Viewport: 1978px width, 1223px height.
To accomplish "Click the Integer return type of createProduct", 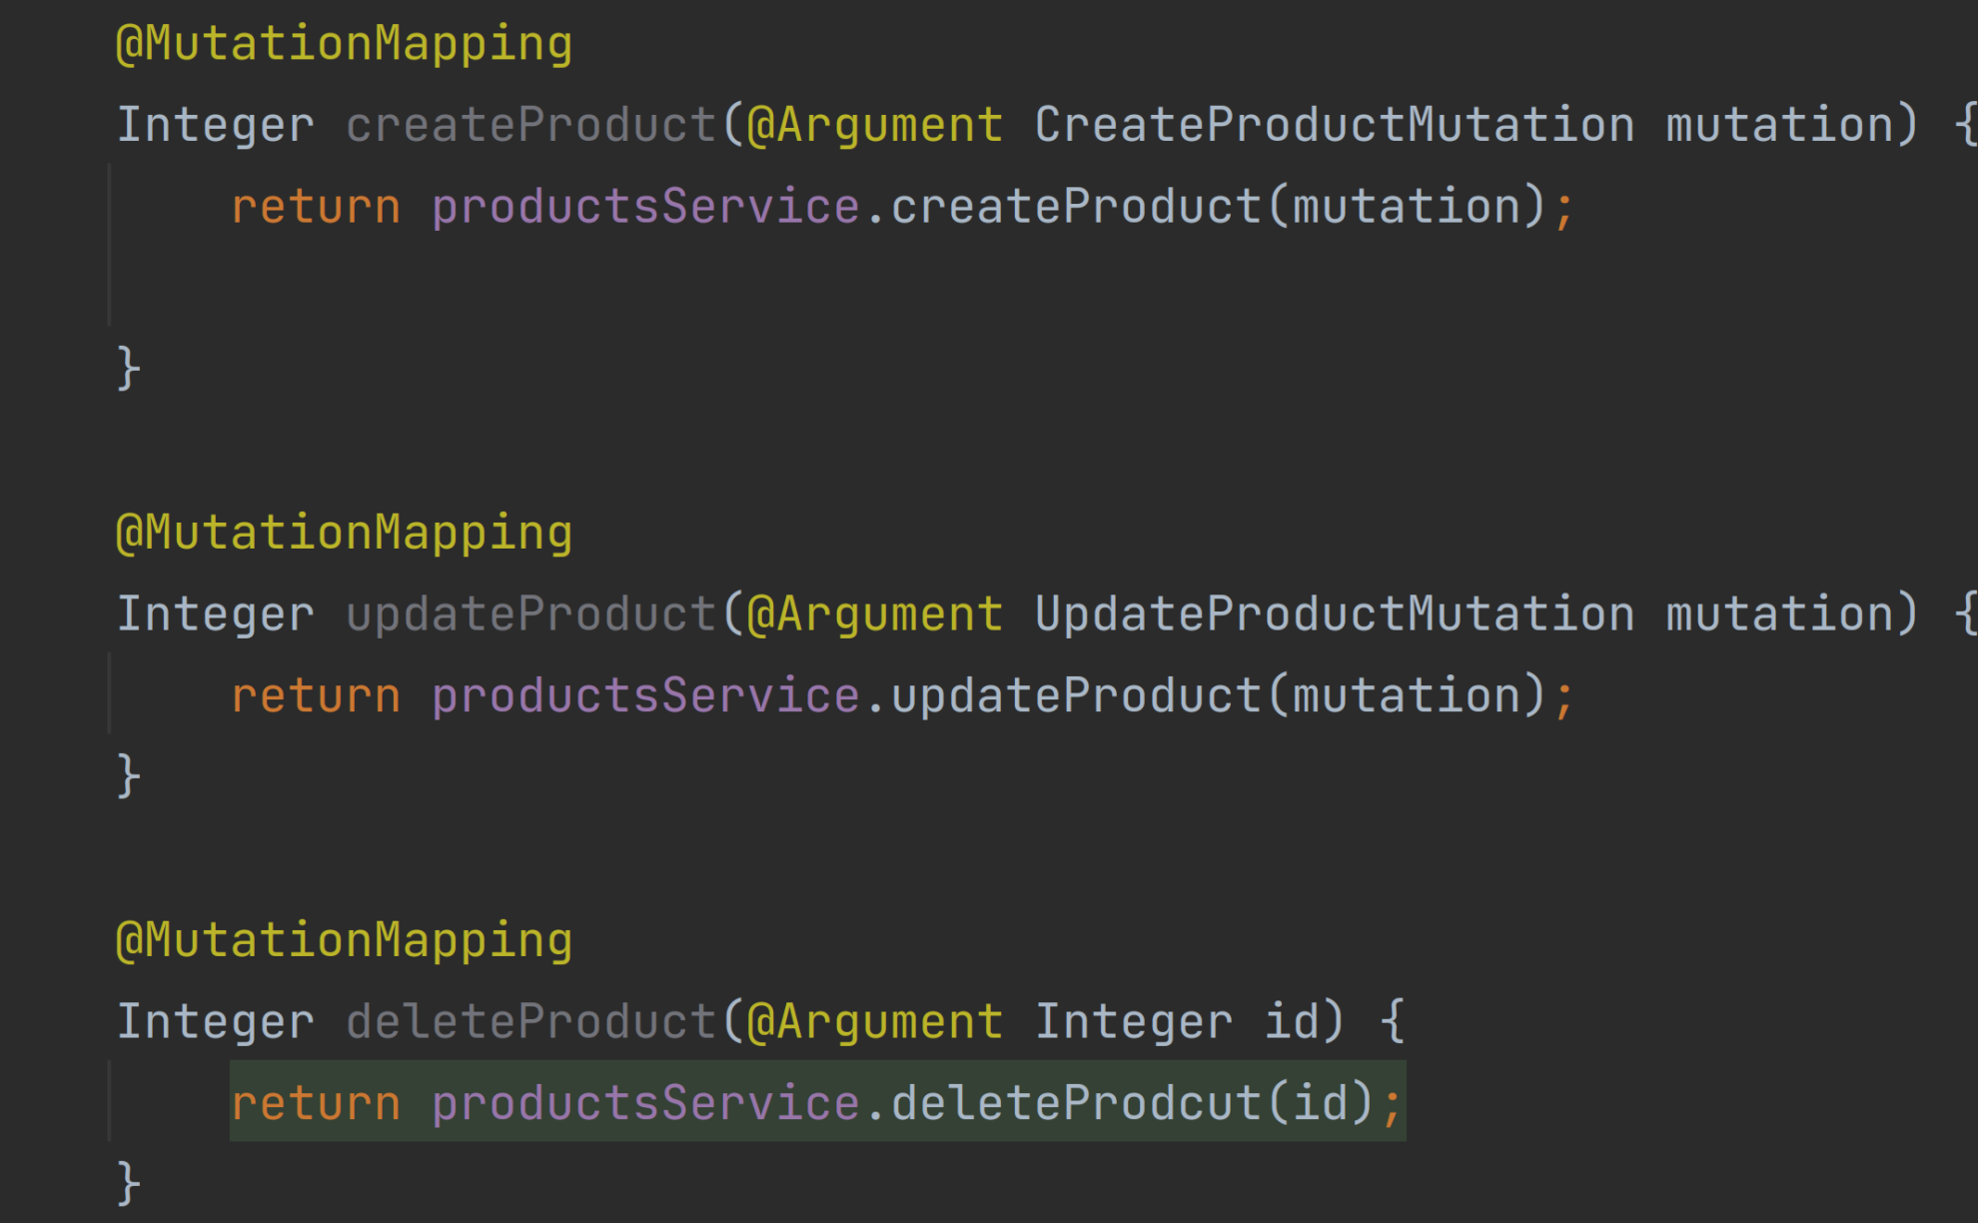I will tap(213, 123).
